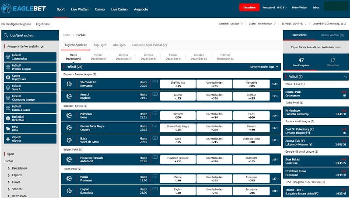Expand the Deutschland tree item
The height and width of the screenshot is (198, 350).
(17, 168)
